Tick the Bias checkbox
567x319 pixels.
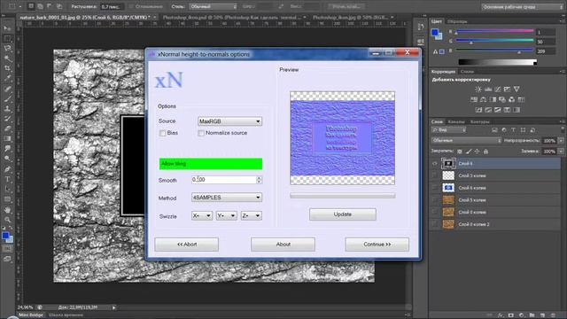(x=163, y=133)
